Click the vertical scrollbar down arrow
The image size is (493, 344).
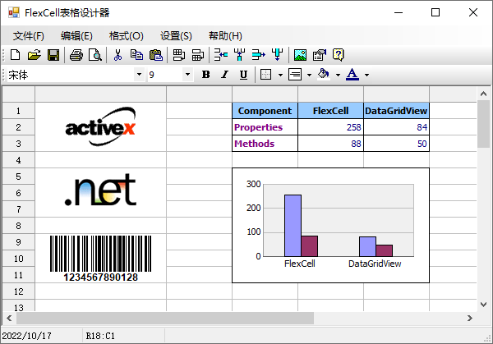tap(484, 305)
